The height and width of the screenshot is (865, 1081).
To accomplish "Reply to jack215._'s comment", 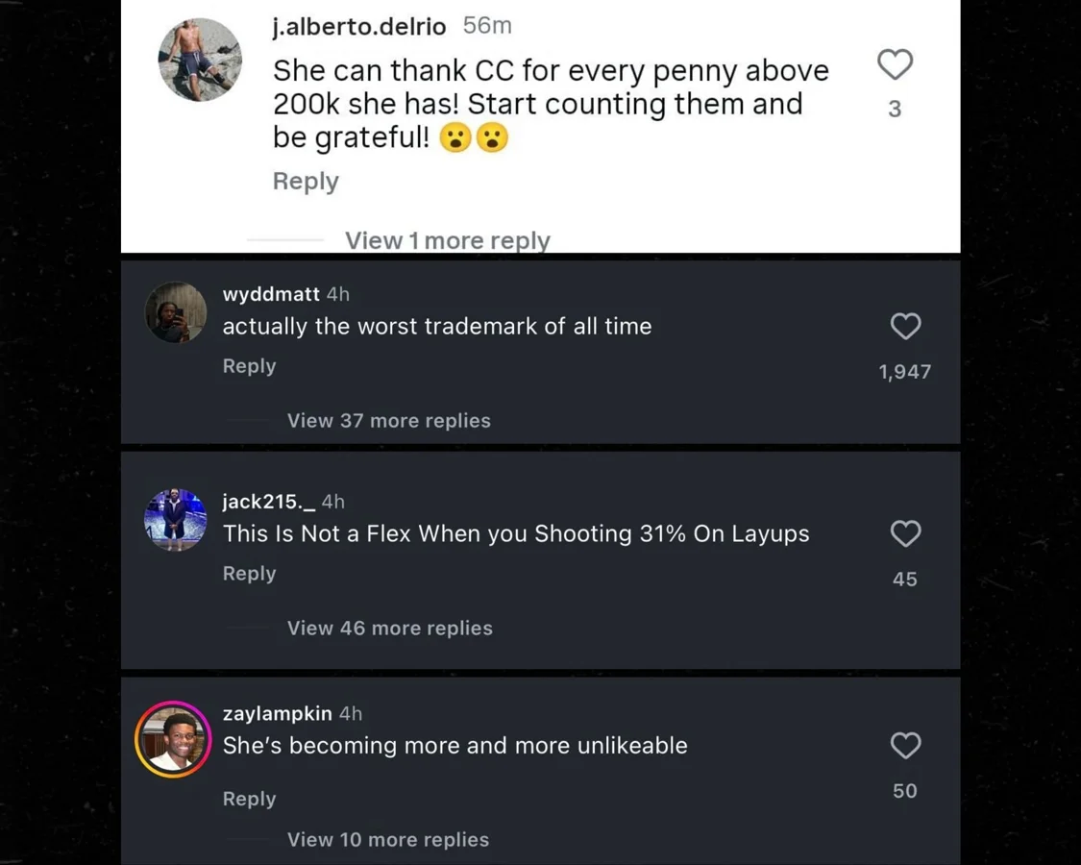I will pyautogui.click(x=249, y=574).
